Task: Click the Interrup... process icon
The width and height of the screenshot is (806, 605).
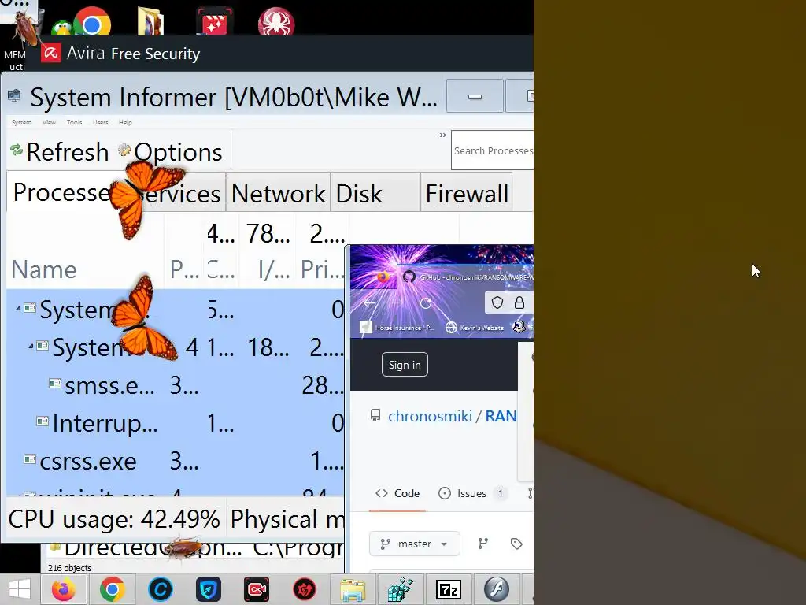Action: tap(43, 422)
